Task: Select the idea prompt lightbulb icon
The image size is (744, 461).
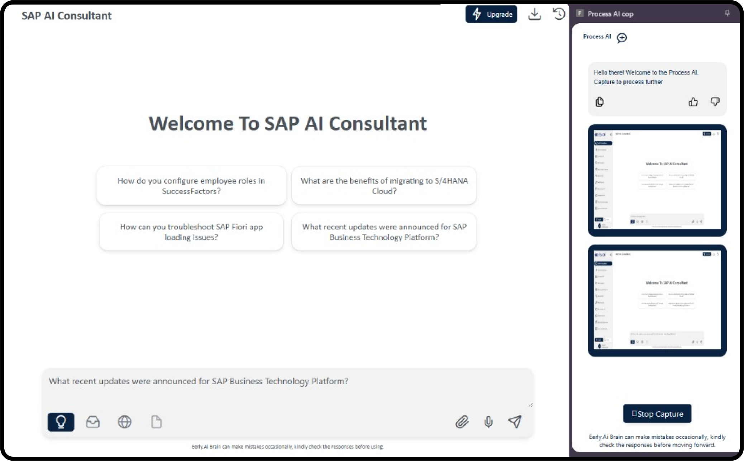Action: (x=61, y=422)
